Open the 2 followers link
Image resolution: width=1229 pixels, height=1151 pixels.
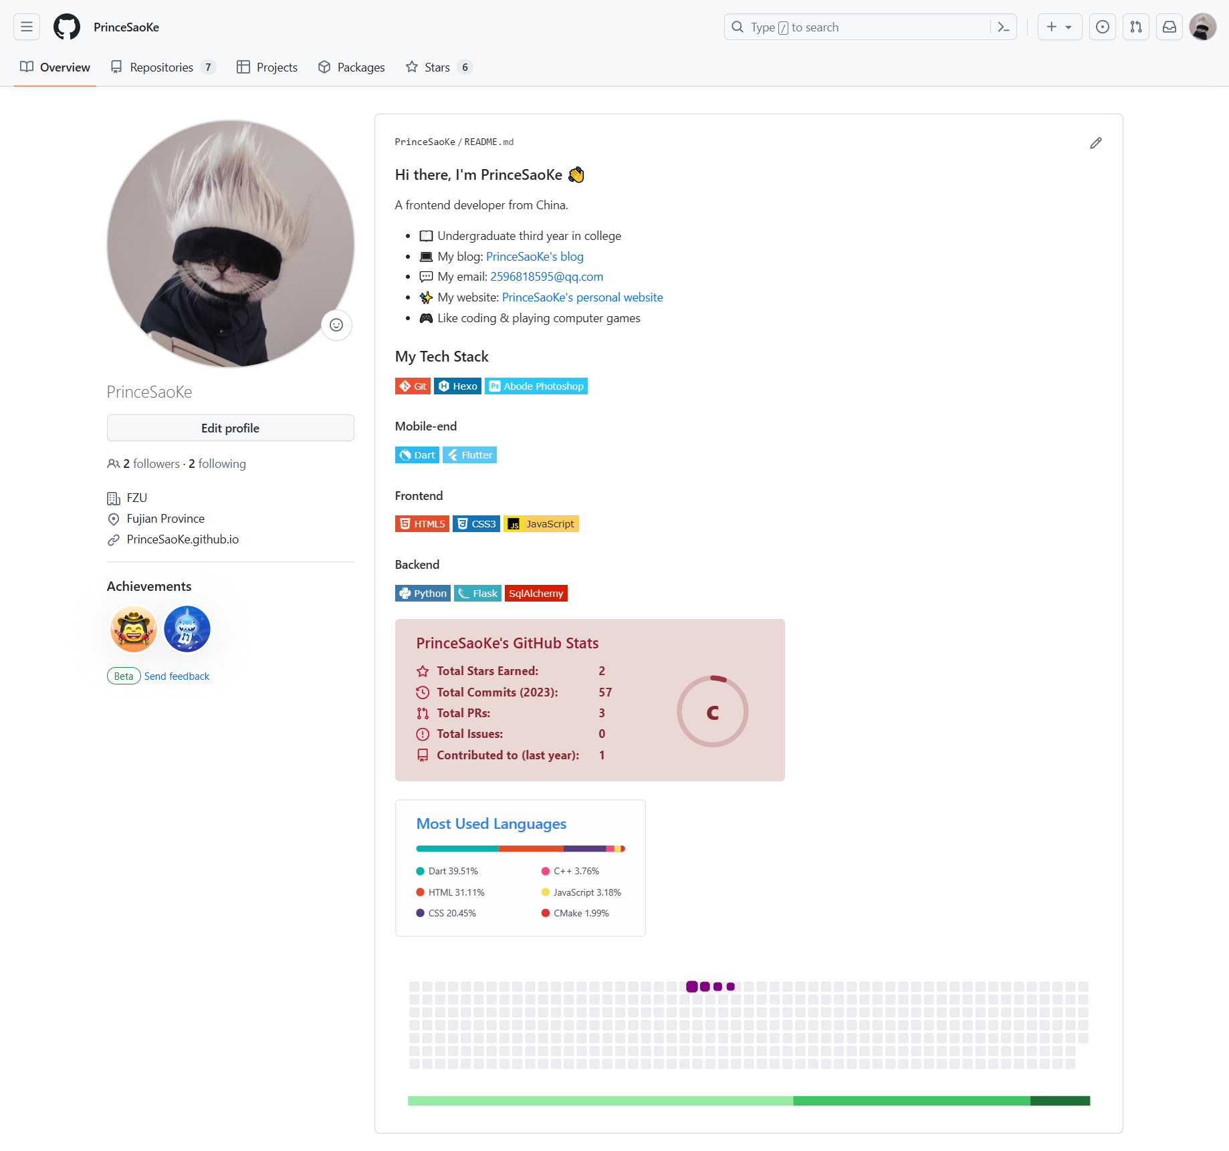click(x=151, y=463)
